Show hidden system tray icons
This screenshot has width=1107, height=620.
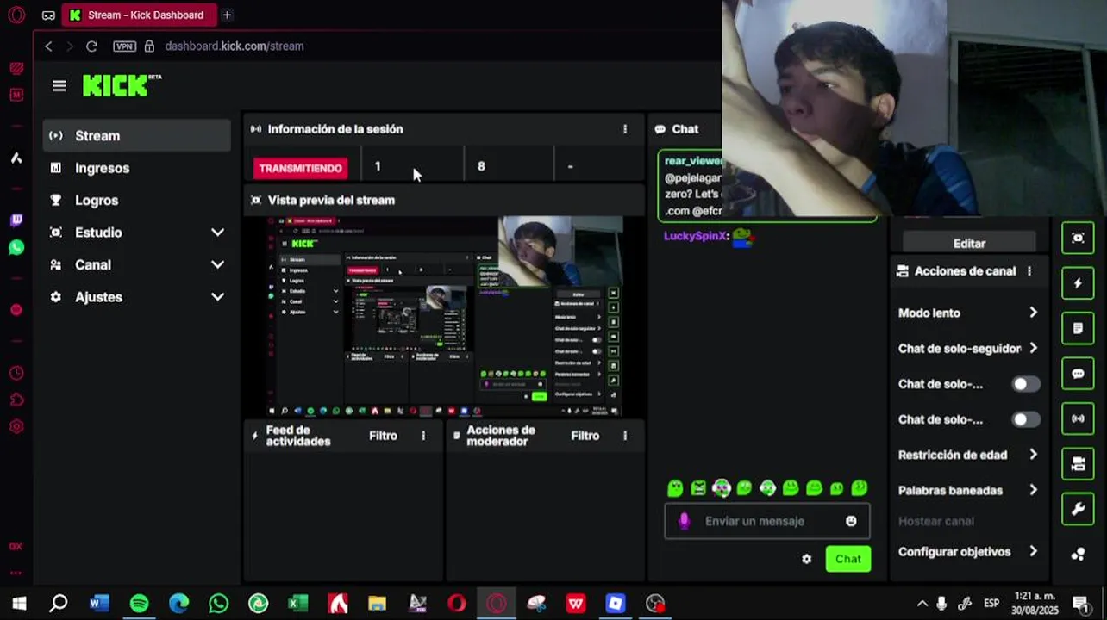click(922, 604)
